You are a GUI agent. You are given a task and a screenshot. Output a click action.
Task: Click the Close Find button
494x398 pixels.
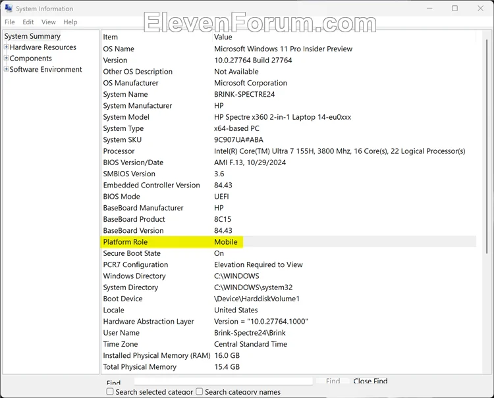click(370, 381)
